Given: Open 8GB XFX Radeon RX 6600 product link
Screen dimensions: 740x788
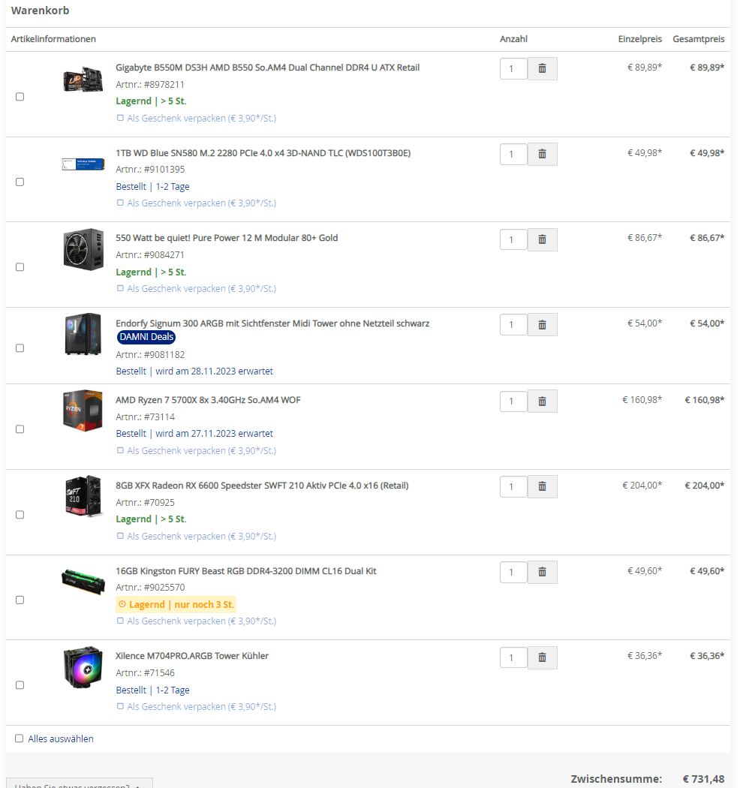Looking at the screenshot, I should pyautogui.click(x=262, y=486).
